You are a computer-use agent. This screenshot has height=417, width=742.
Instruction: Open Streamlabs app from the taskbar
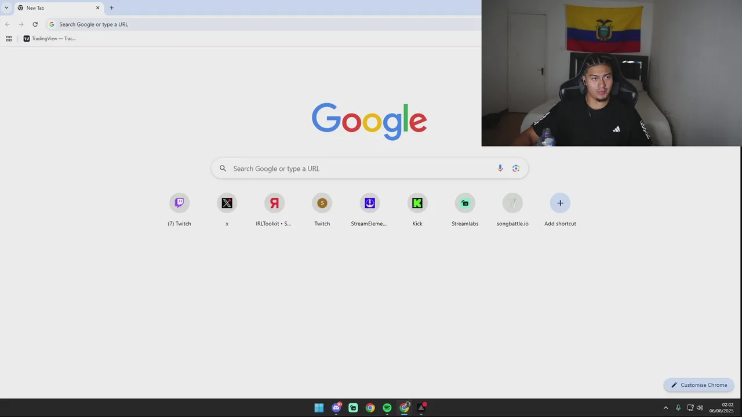(x=353, y=408)
